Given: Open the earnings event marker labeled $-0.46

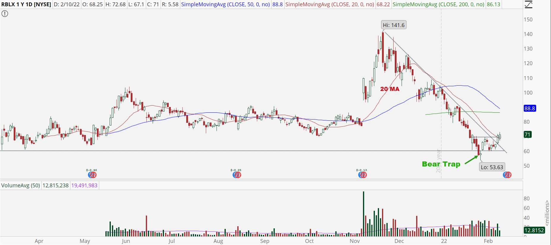Looking at the screenshot, I should coord(92,175).
